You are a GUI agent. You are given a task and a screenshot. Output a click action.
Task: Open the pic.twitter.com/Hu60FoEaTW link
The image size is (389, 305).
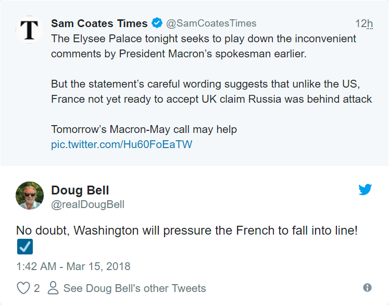(122, 144)
